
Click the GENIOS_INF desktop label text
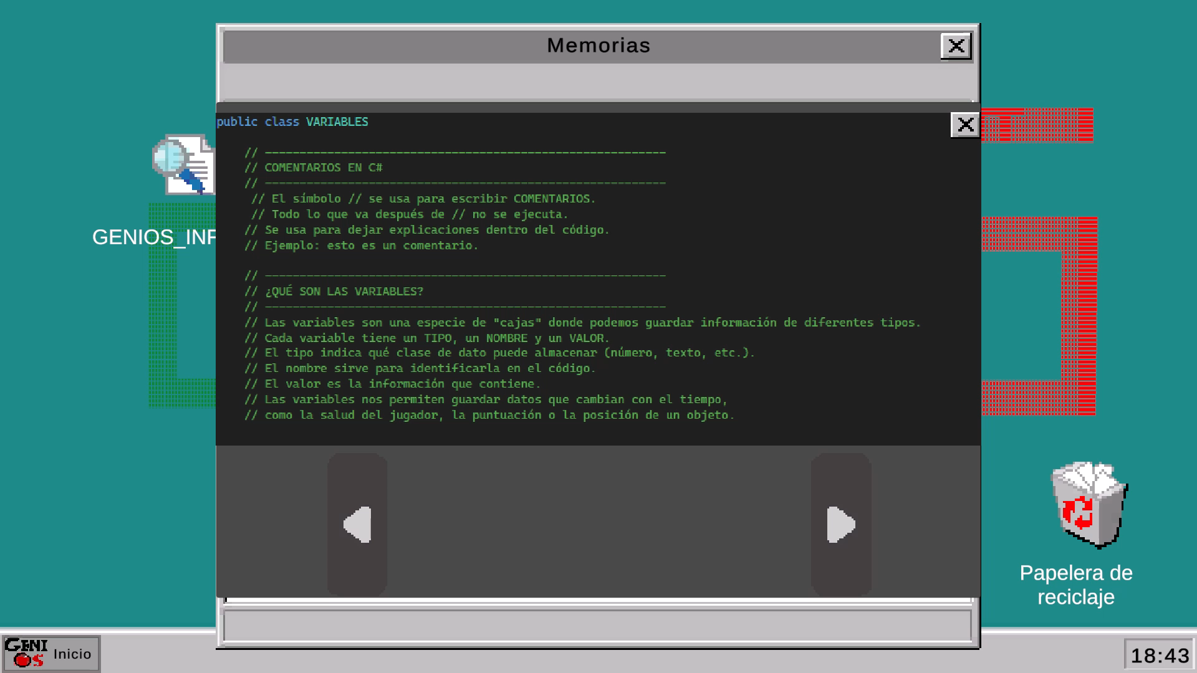pos(153,237)
